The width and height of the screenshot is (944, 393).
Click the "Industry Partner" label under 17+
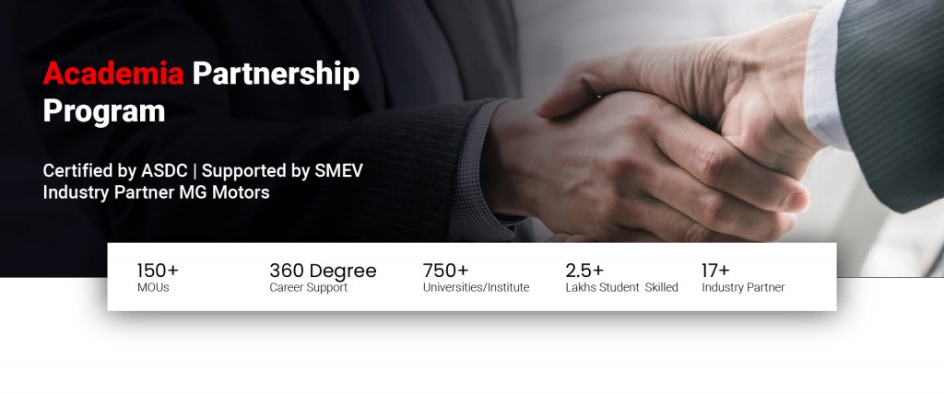pos(743,288)
